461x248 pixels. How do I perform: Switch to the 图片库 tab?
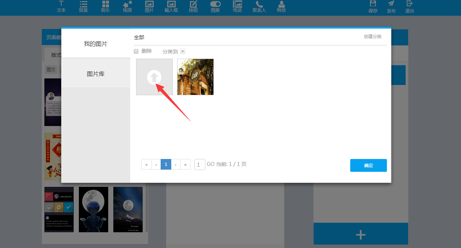[x=96, y=74]
